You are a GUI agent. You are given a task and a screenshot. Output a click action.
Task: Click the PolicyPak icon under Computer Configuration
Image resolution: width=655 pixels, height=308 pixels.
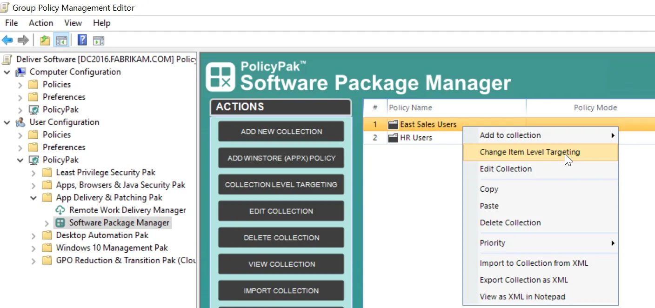(x=33, y=110)
